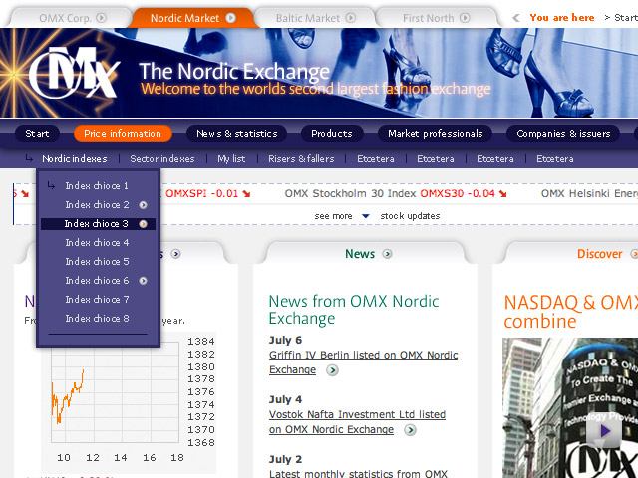Screen dimensions: 638x478
Task: Click arrow icon after Vostok Nafta link
Action: point(410,430)
